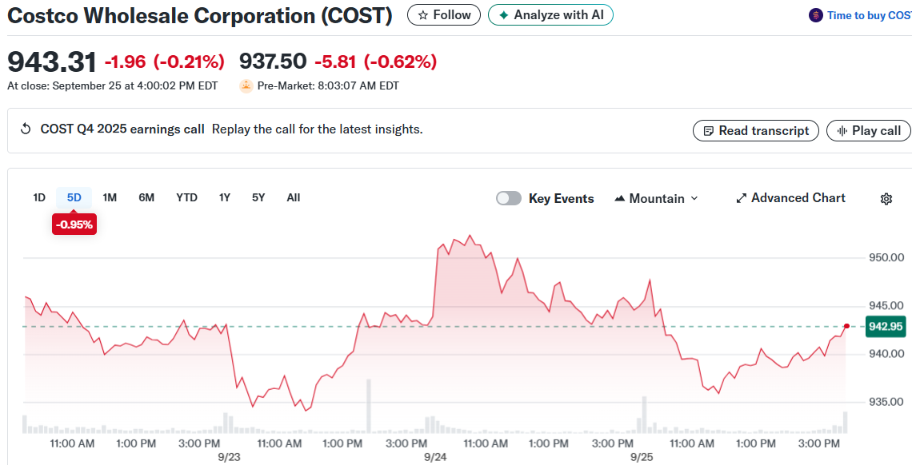Viewport: 912px width, 465px height.
Task: Click the Follow star button
Action: 444,15
